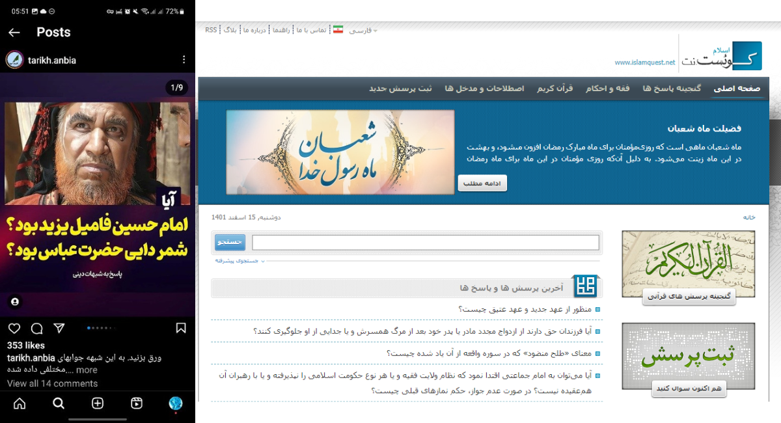Open the گنجینه پاسخ ها menu
The height and width of the screenshot is (423, 781).
pos(672,89)
